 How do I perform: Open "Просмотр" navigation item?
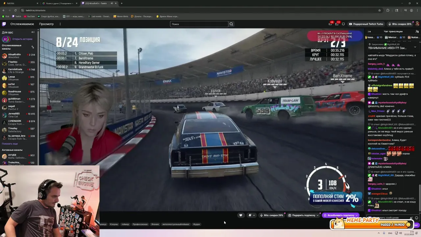(46, 24)
